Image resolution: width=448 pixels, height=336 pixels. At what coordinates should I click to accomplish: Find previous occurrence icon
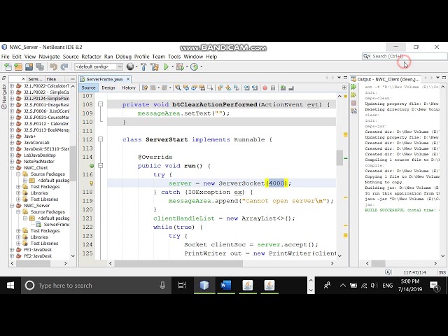[186, 87]
